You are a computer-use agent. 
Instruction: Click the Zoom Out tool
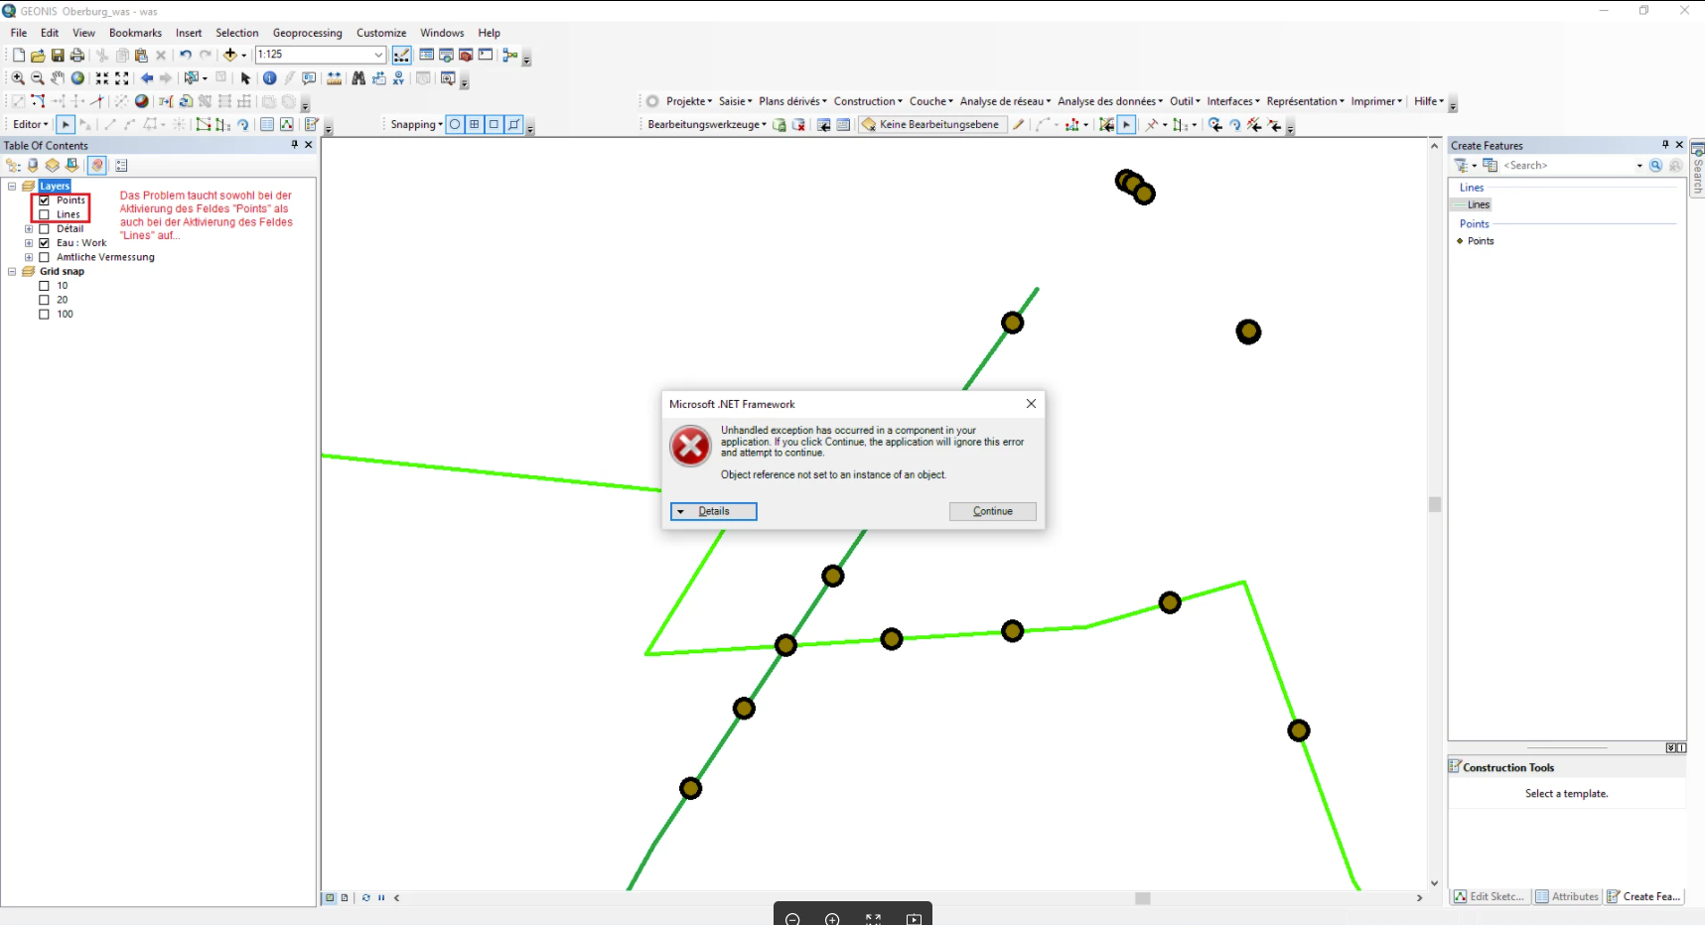38,77
